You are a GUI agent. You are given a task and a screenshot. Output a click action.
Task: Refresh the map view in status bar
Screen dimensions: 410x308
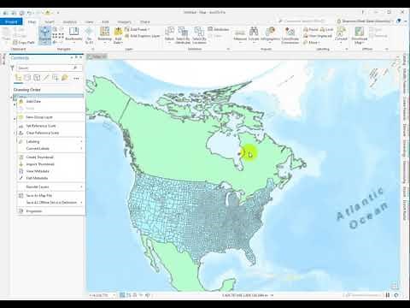(x=396, y=295)
